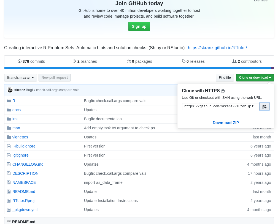Image resolution: width=278 pixels, height=224 pixels.
Task: Expand Clone or download dropdown
Action: pos(255,78)
